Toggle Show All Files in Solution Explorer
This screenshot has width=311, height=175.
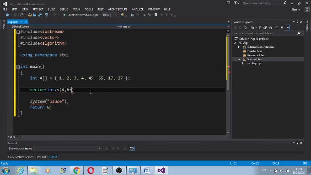tap(270, 28)
